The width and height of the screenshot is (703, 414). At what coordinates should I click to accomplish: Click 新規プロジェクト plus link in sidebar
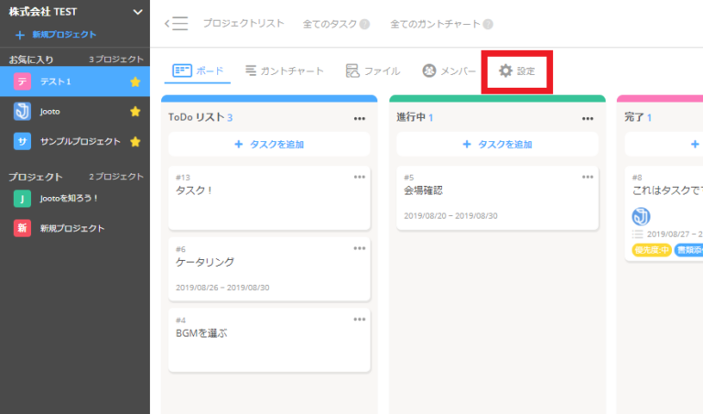point(56,35)
